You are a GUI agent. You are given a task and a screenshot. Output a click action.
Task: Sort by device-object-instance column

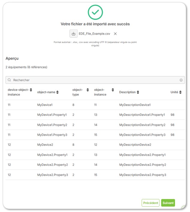[31, 90]
